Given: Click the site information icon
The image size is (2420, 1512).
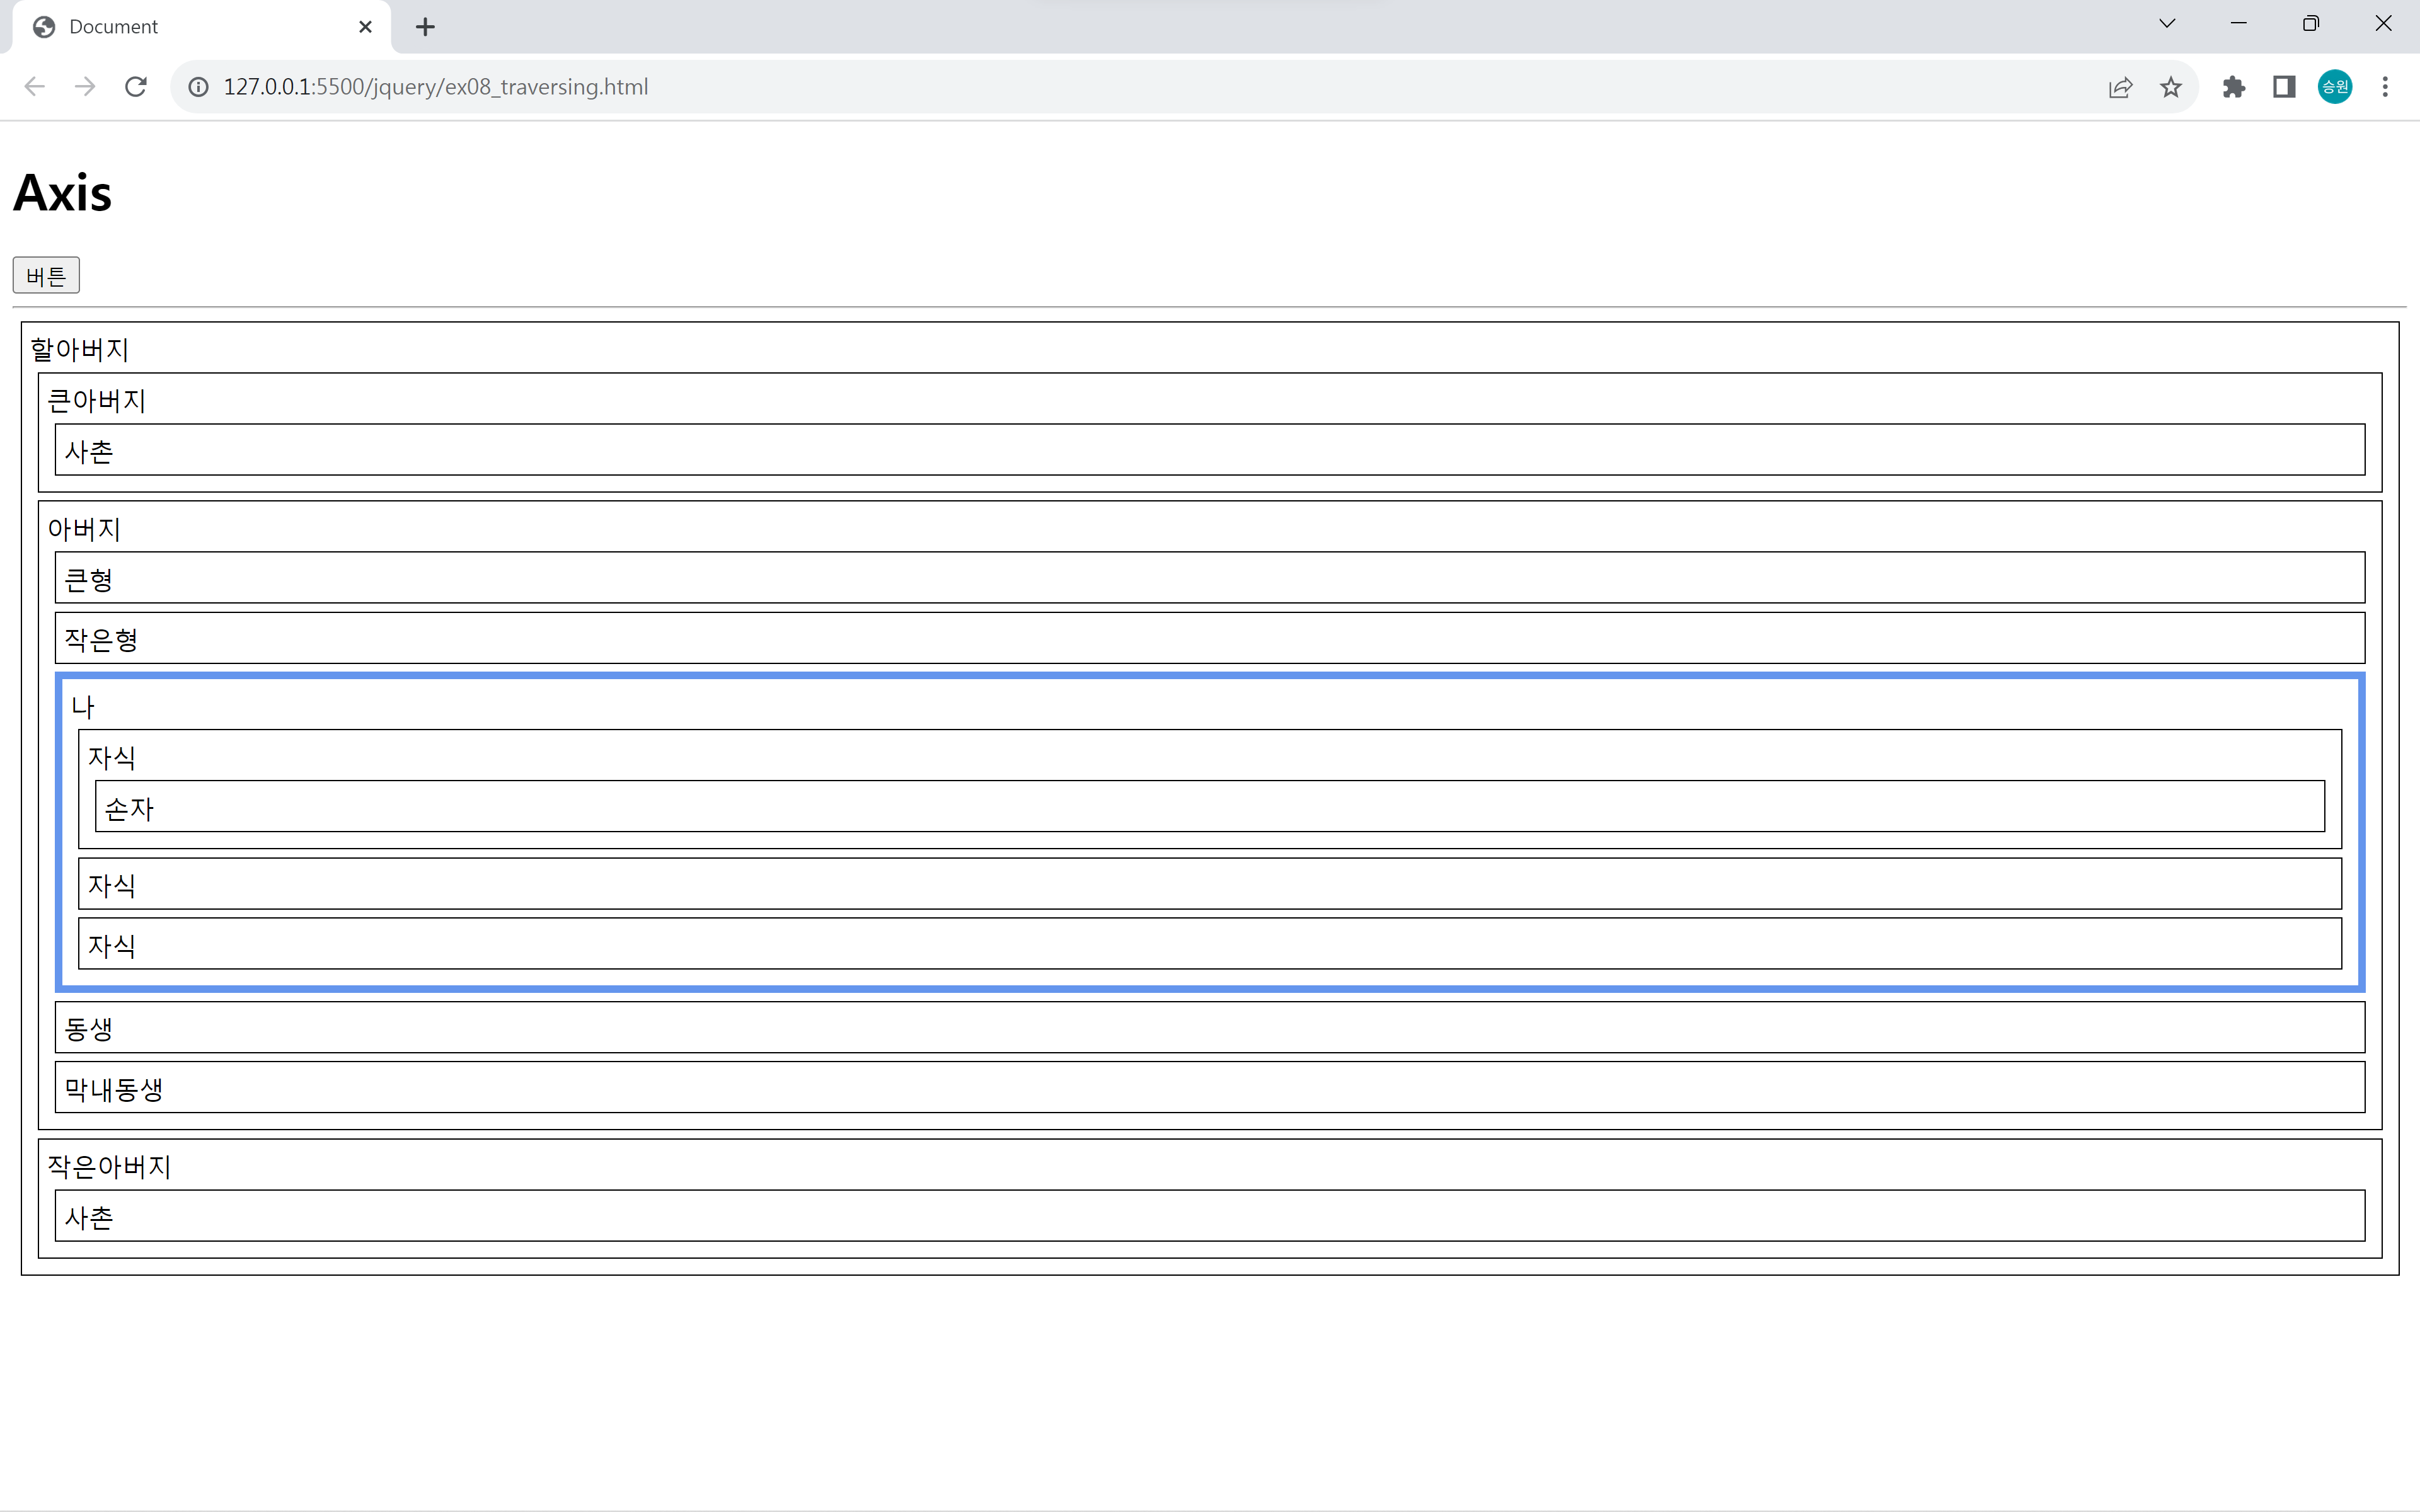Looking at the screenshot, I should 199,87.
